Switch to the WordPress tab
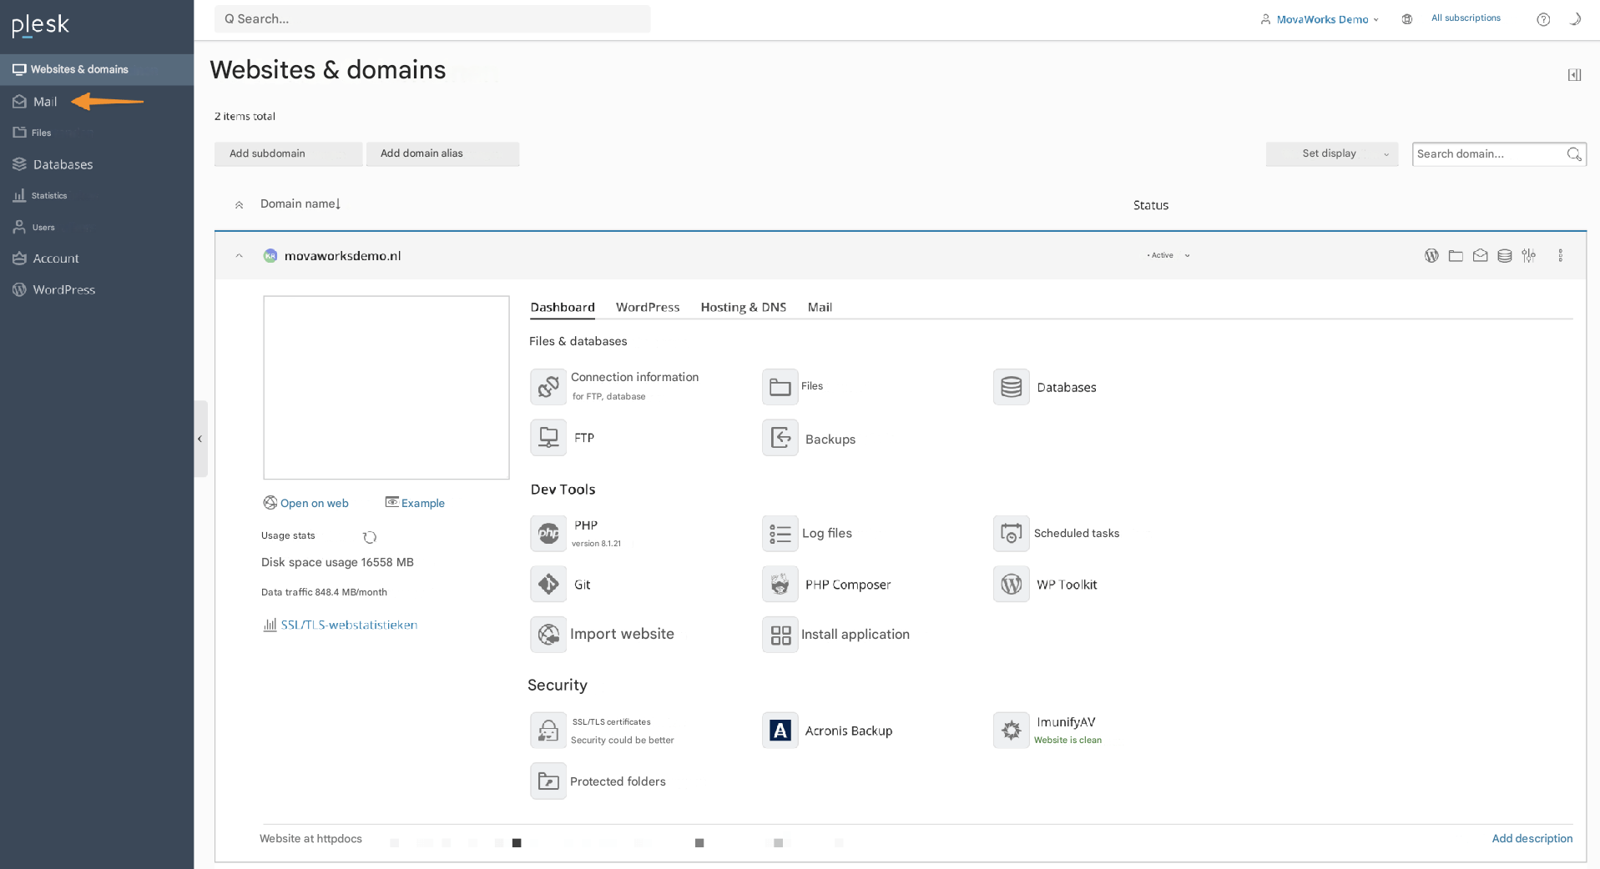This screenshot has height=869, width=1600. coord(648,307)
